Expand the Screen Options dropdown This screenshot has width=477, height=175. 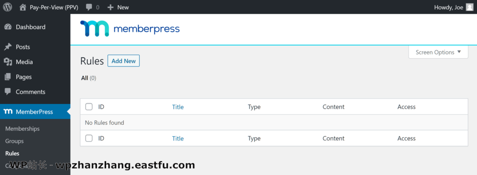[x=438, y=52]
